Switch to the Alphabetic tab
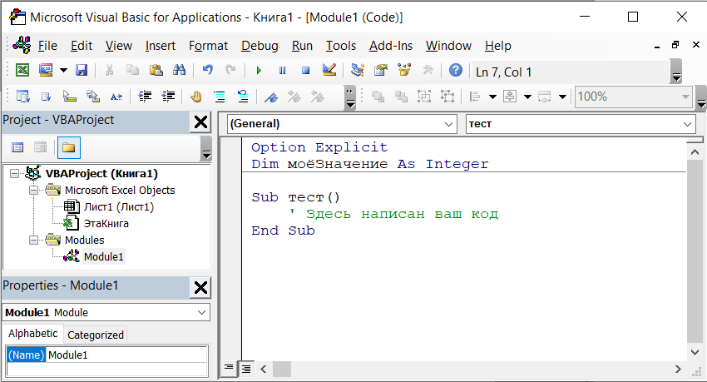Image resolution: width=707 pixels, height=382 pixels. (33, 334)
